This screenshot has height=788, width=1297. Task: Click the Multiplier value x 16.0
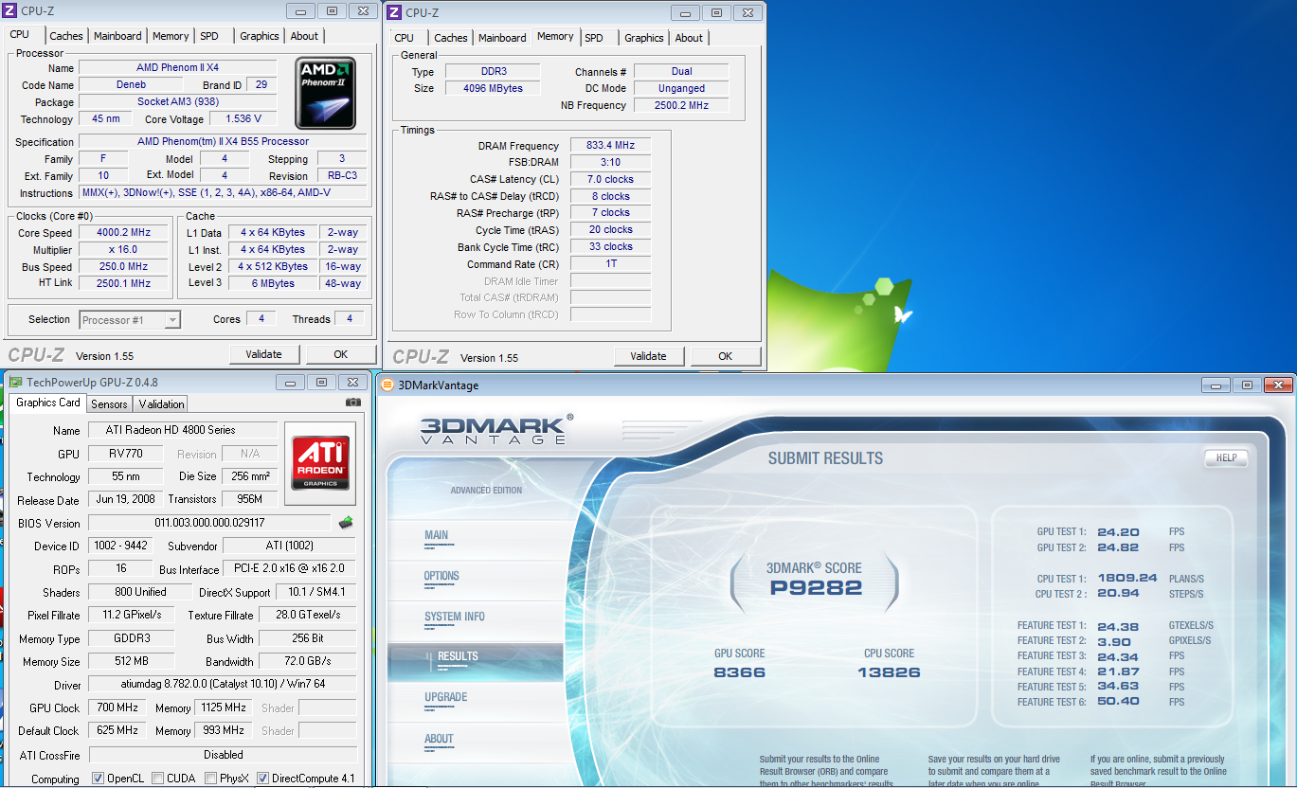click(x=124, y=250)
